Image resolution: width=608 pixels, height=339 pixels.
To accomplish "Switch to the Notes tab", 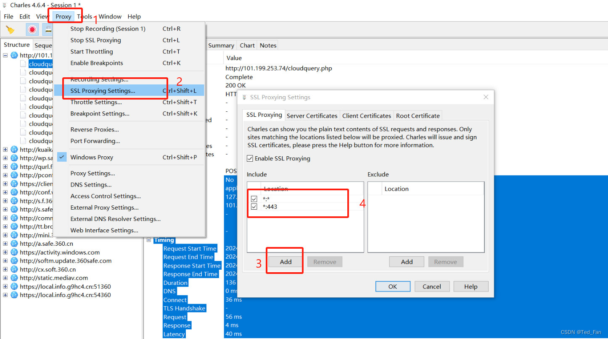I will (x=268, y=45).
